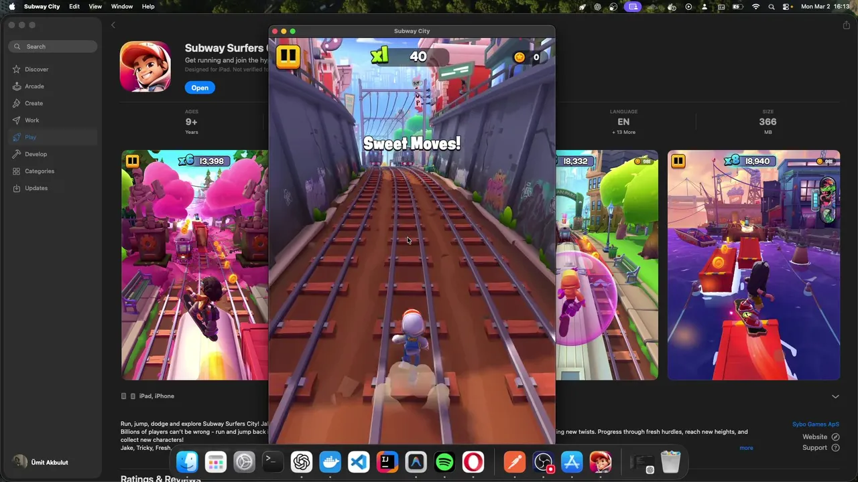Click the x1 score multiplier in the game
The image size is (858, 482).
(x=380, y=56)
